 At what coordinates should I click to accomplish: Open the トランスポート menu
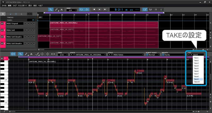(x=23, y=6)
